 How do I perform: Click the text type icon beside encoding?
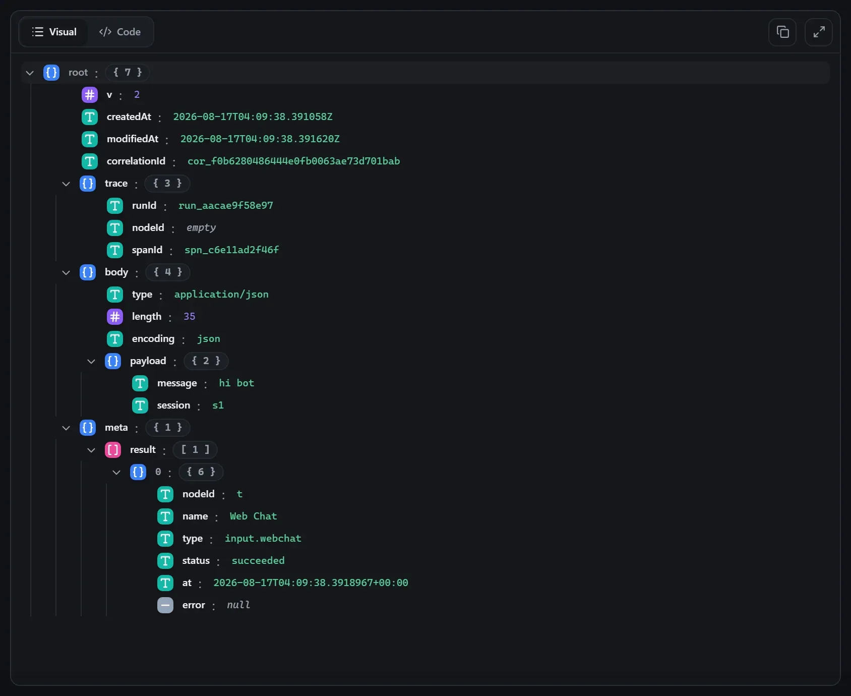coord(115,339)
